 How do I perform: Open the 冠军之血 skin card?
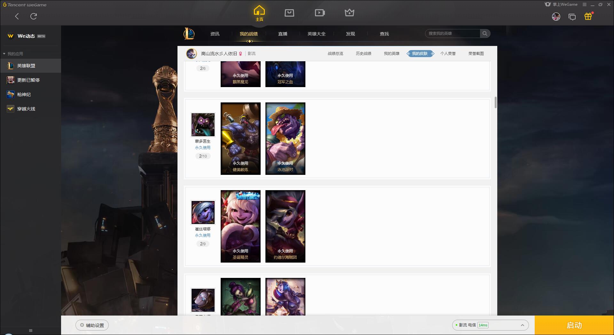[x=285, y=74]
